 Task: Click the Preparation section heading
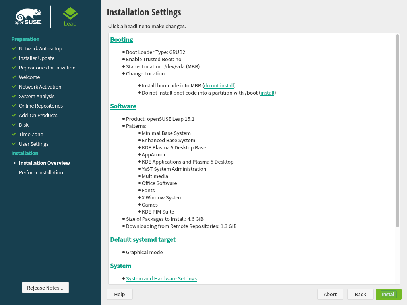click(x=25, y=39)
